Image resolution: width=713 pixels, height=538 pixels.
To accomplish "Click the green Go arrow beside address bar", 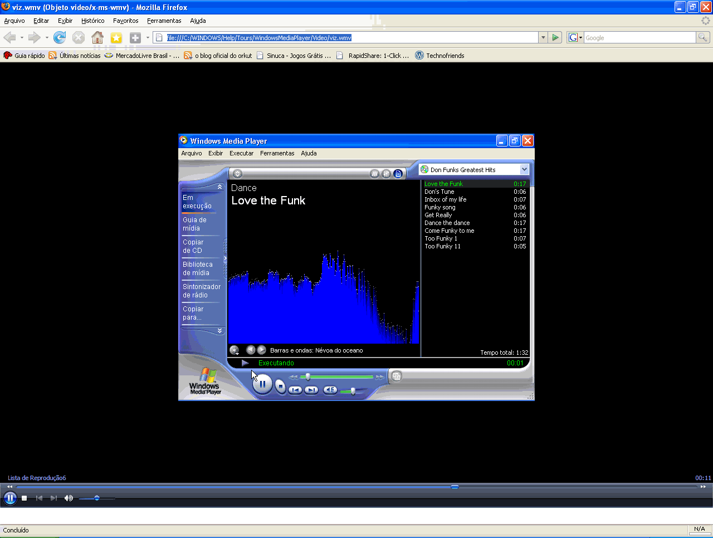I will click(555, 37).
